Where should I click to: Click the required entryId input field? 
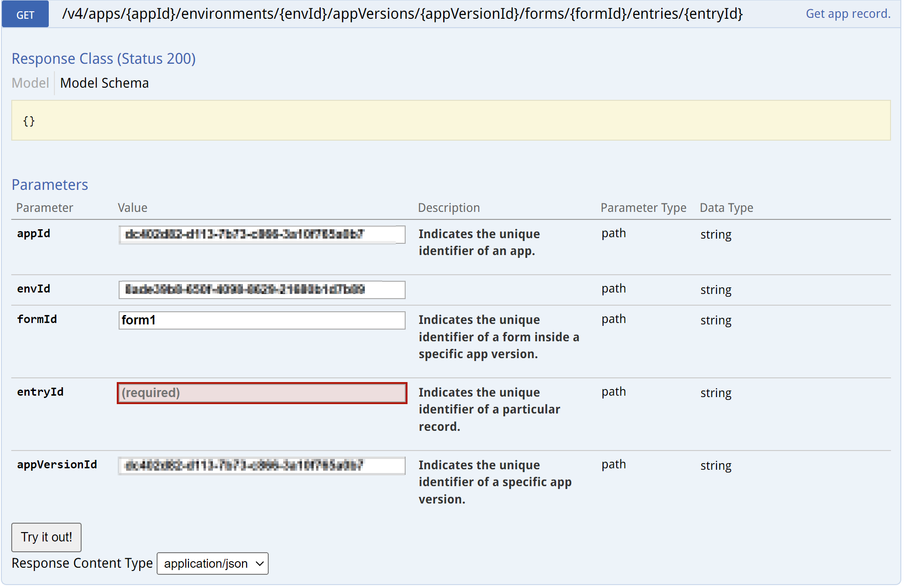coord(262,393)
